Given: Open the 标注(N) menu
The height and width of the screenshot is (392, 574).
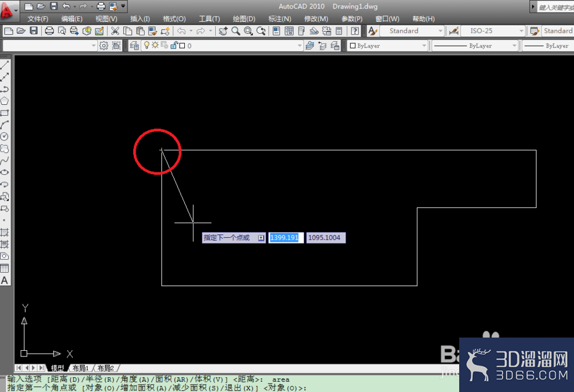Looking at the screenshot, I should tap(280, 19).
